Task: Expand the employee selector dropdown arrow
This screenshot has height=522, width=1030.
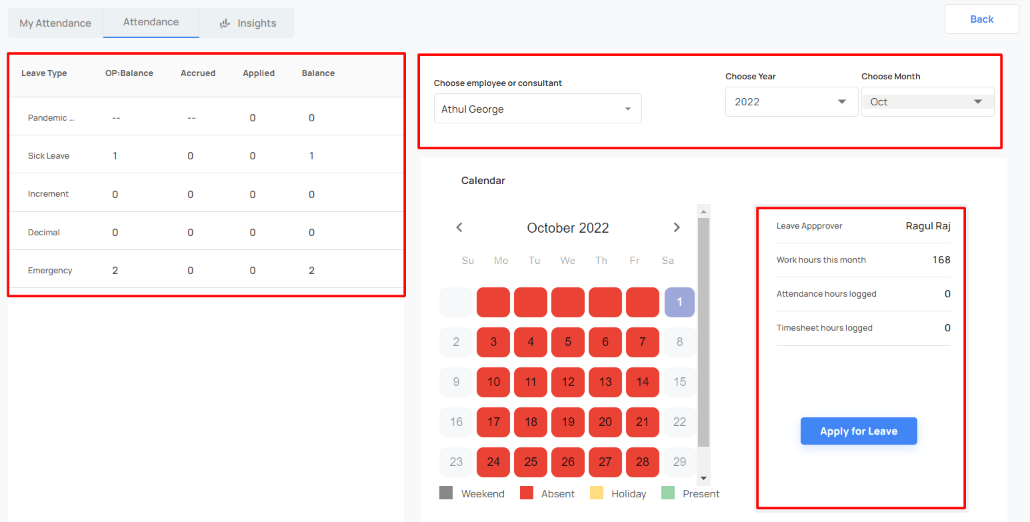Action: [x=627, y=109]
